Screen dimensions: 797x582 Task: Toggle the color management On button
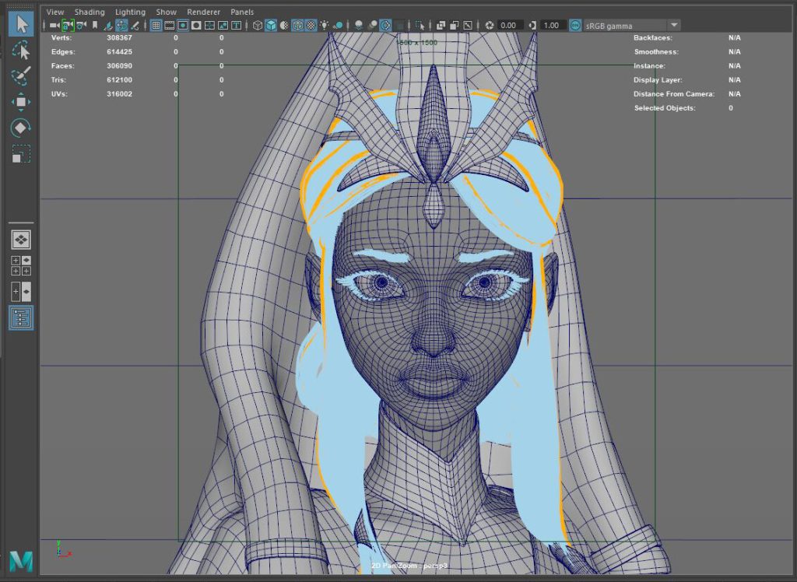click(x=575, y=25)
